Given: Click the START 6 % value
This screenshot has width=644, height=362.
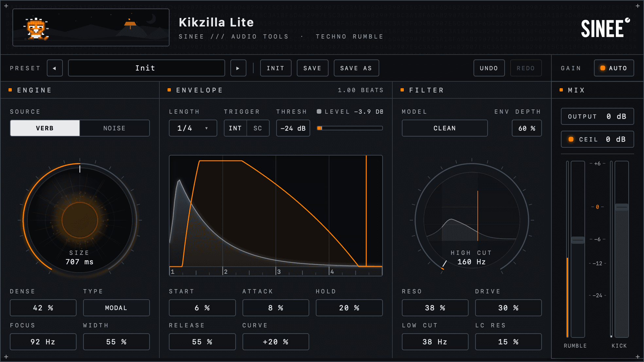Looking at the screenshot, I should 202,308.
